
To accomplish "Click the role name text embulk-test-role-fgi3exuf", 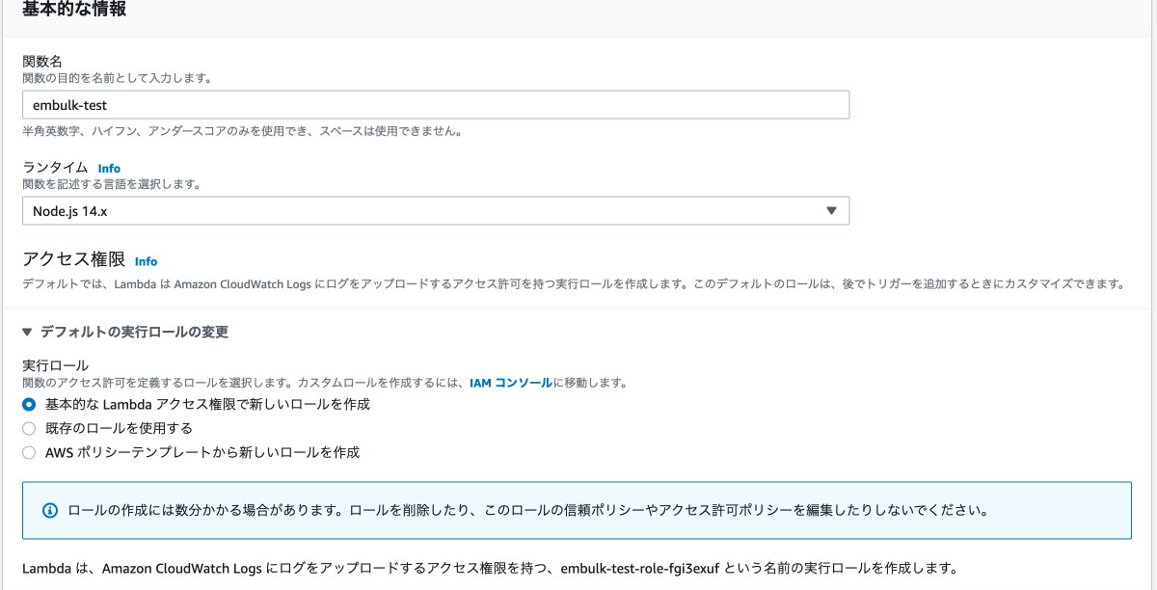I will coord(641,567).
